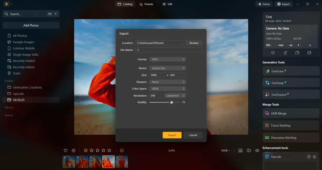Open the Color Space dropdown showing sRGB
The image size is (322, 170).
coord(167,88)
